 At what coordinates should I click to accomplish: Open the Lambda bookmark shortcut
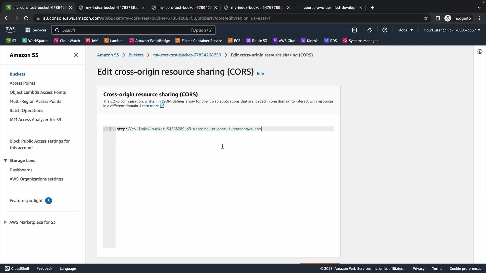click(114, 41)
